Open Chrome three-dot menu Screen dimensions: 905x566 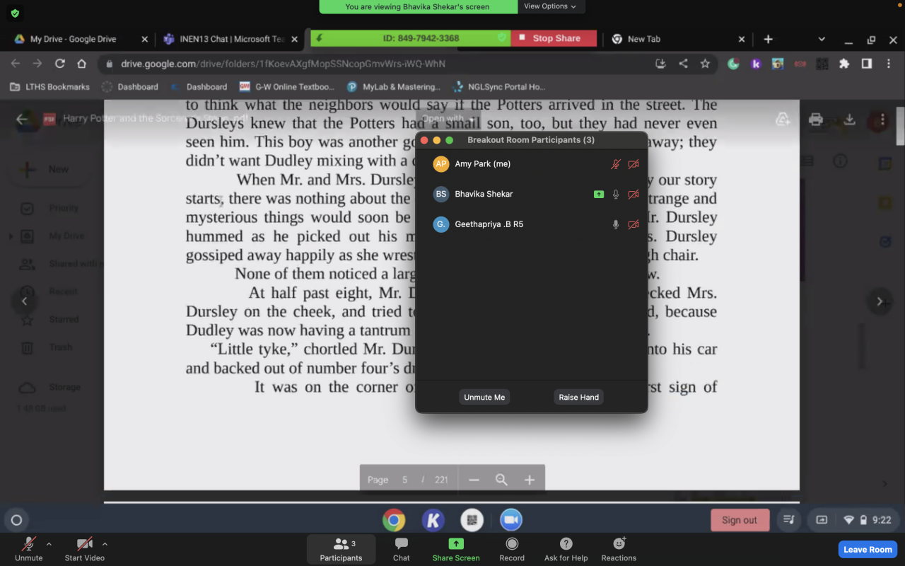pyautogui.click(x=888, y=64)
